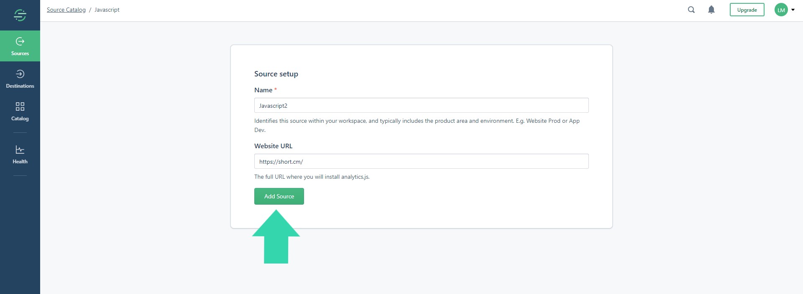Focus the Name field containing Javascript2
Image resolution: width=803 pixels, height=294 pixels.
tap(421, 105)
